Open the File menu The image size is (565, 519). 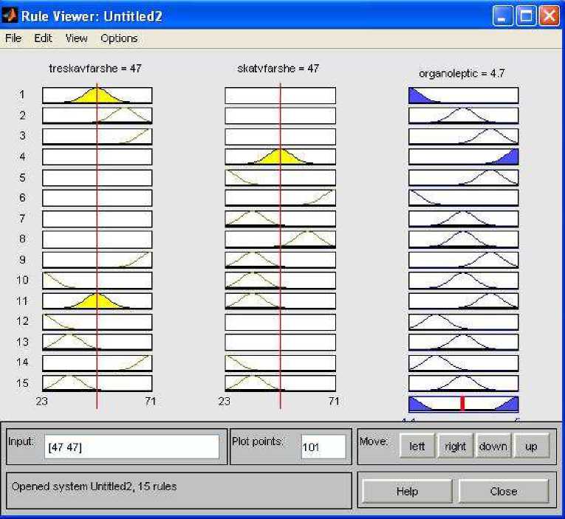coord(13,38)
